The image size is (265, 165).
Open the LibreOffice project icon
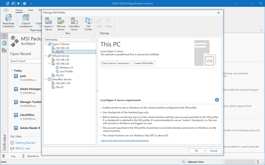[16, 115]
